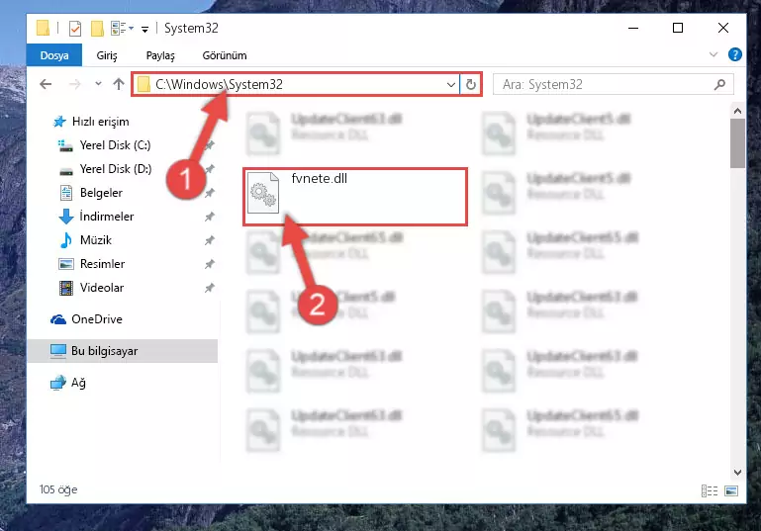Select Hızlı erişim in navigation pane

click(101, 122)
